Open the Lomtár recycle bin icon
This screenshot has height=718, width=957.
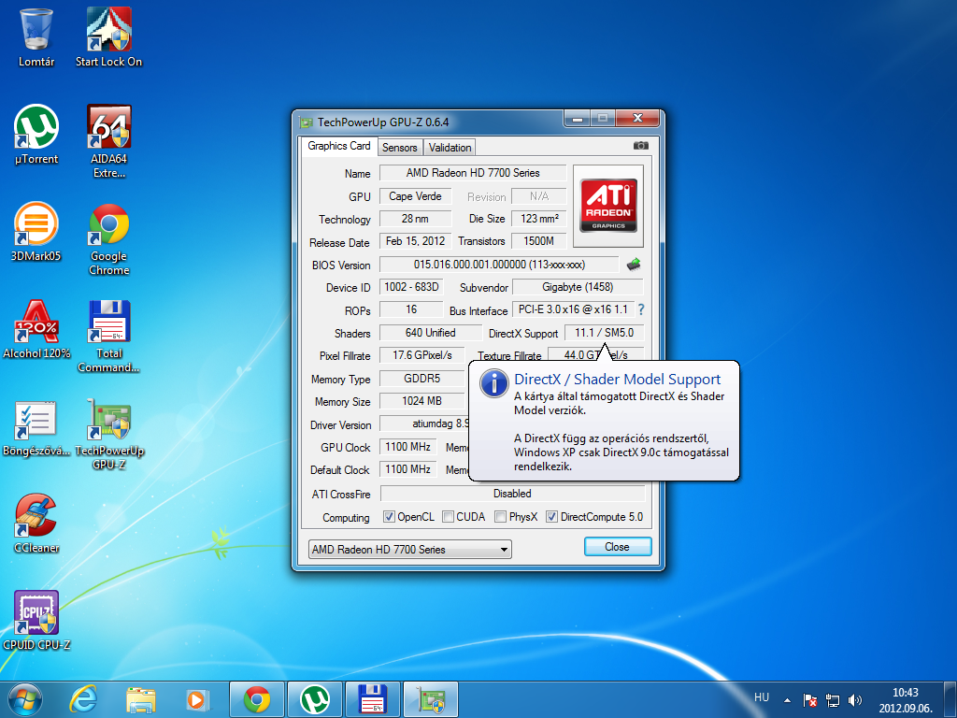point(36,37)
